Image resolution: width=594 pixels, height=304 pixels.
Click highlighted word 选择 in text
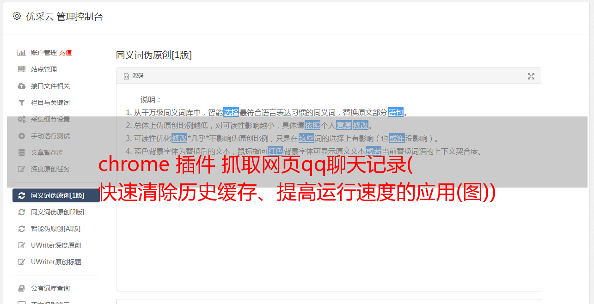pyautogui.click(x=231, y=112)
